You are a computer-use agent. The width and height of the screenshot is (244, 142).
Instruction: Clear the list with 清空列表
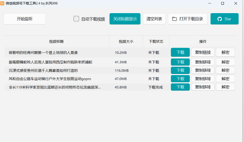(154, 19)
